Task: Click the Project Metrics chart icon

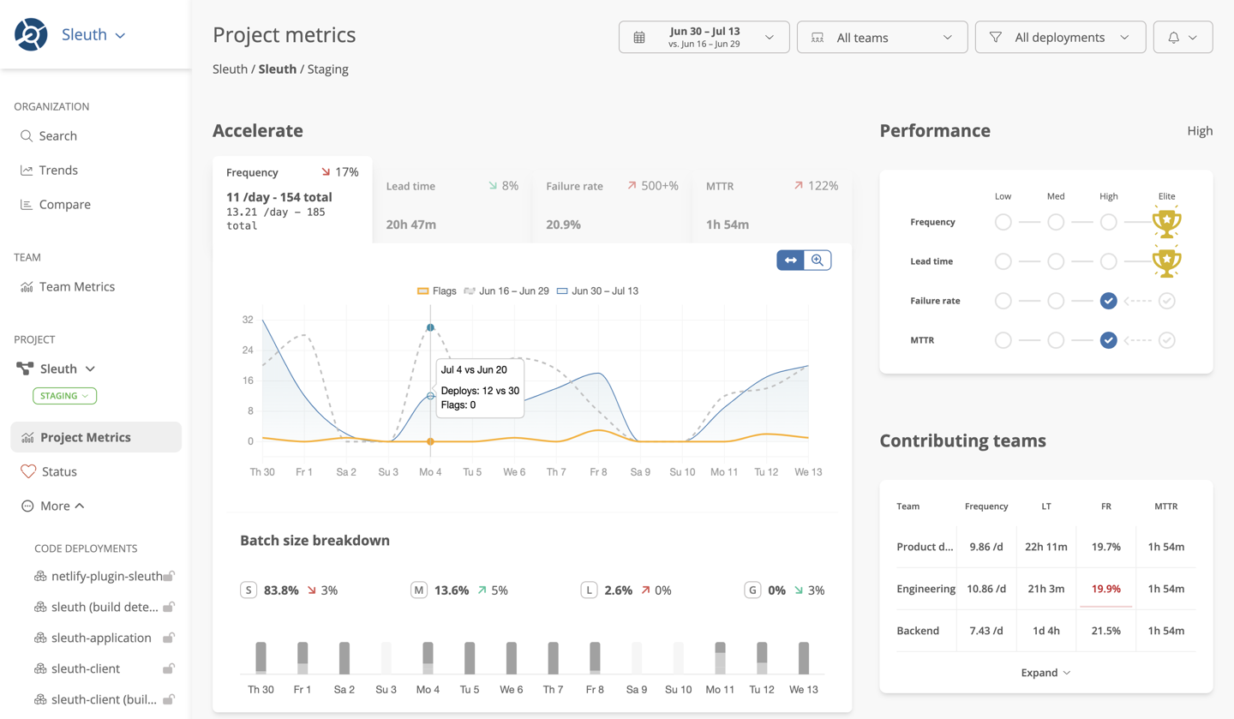Action: click(27, 437)
